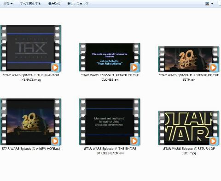The width and height of the screenshot is (221, 181).
Task: Click the view mode icon in toolbar
Action: 207,4
